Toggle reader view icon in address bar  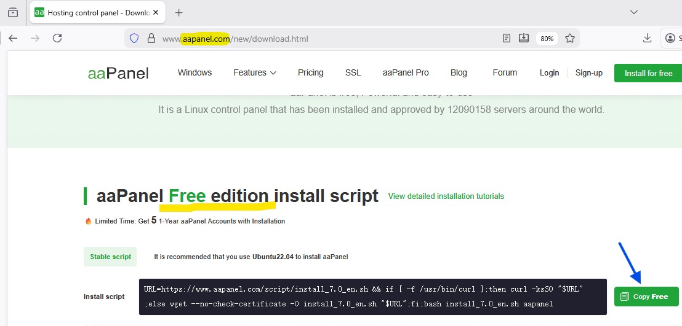[507, 38]
